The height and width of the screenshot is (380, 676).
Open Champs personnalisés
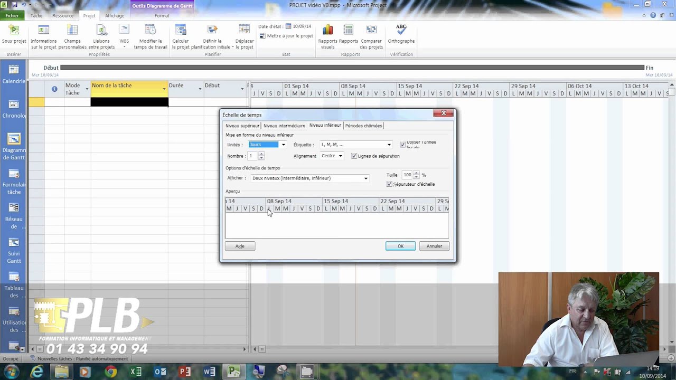72,36
